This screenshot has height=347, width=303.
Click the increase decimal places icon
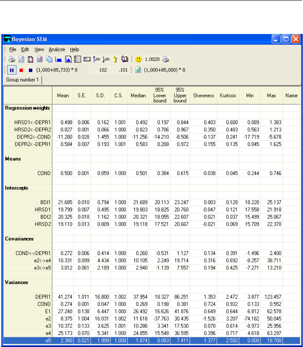coord(96,59)
